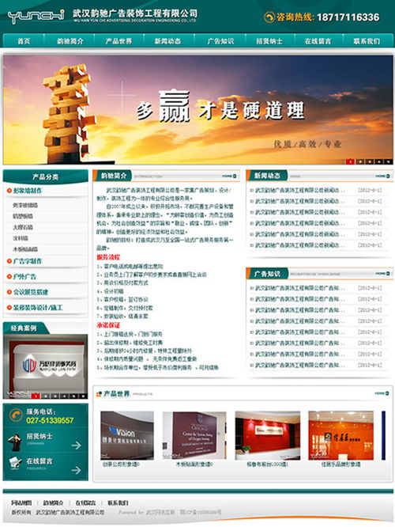The image size is (395, 527).
Task: Click the Yunchi logo in the header
Action: click(36, 16)
